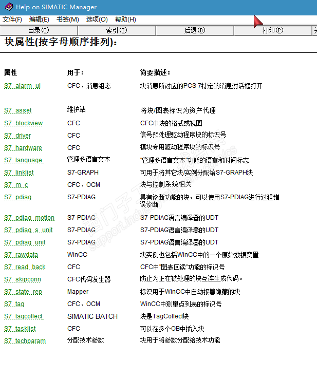
Task: Click the text WinCC in 用于 column
Action: pos(77,255)
